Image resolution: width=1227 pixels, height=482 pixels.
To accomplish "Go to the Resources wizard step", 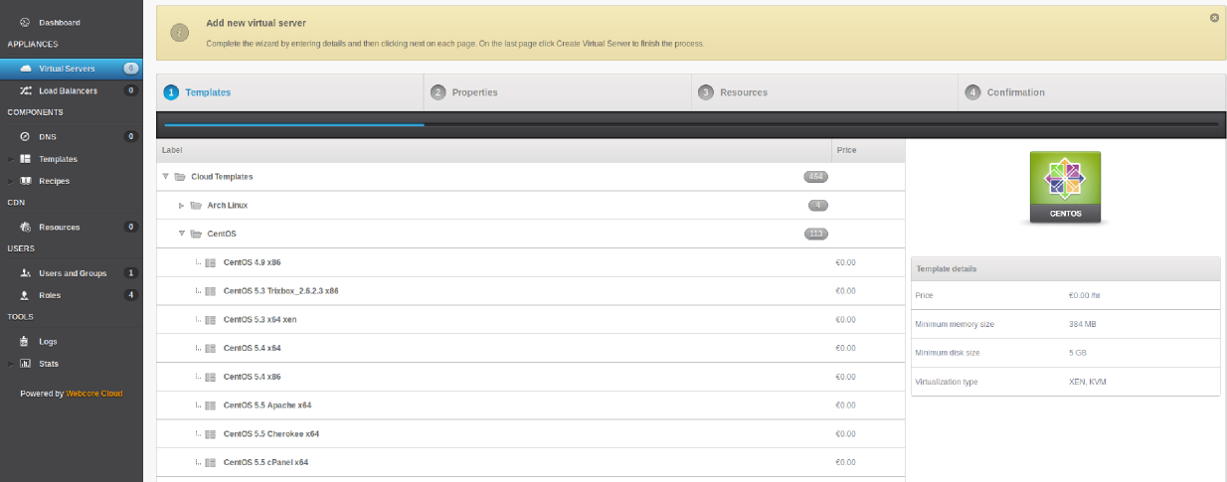I will [x=824, y=92].
